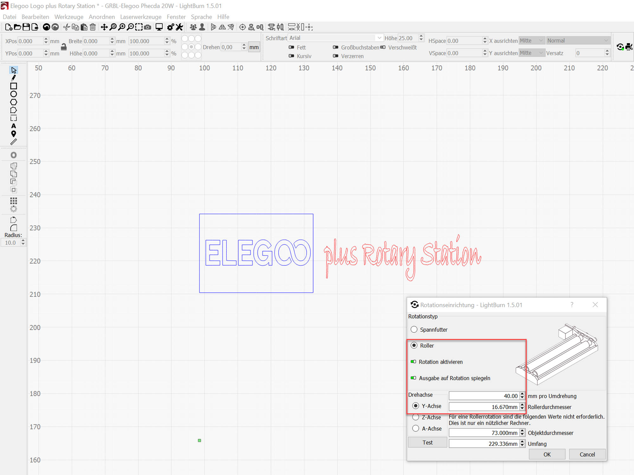Select A-Achse as rotary axis

(x=416, y=428)
